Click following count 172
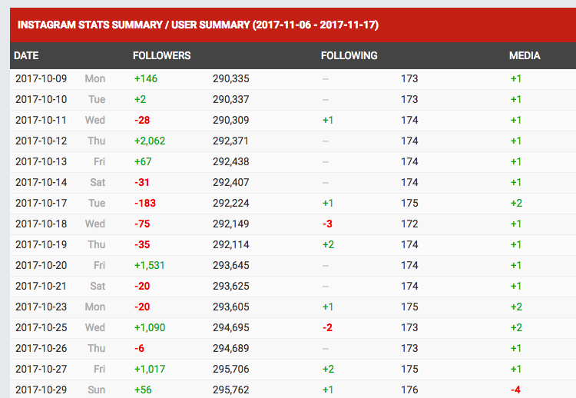The width and height of the screenshot is (576, 398). 409,224
